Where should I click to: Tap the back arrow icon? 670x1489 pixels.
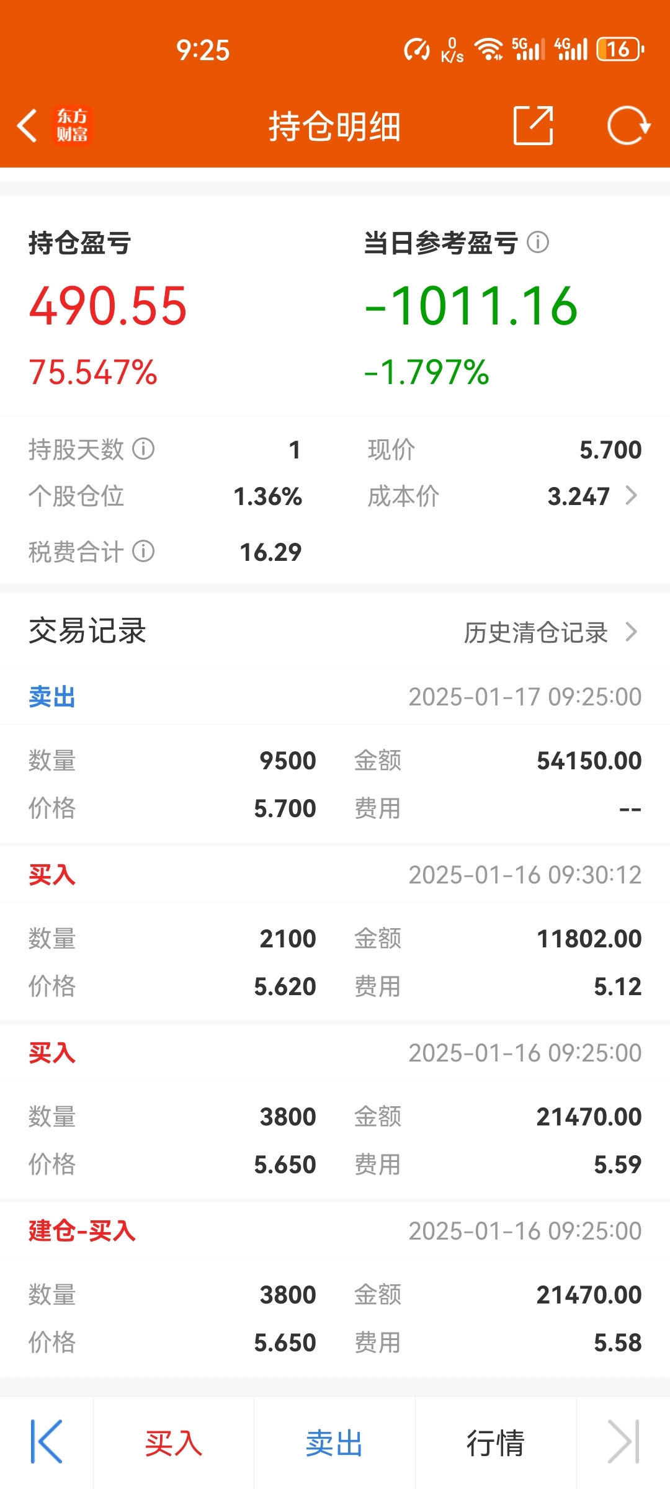[27, 126]
